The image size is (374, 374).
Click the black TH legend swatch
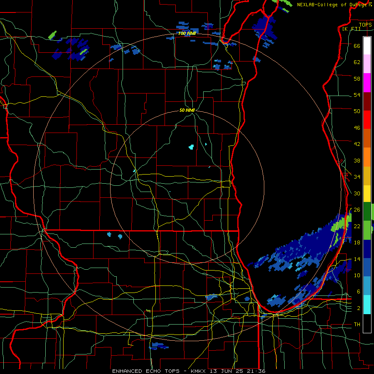tap(367, 323)
